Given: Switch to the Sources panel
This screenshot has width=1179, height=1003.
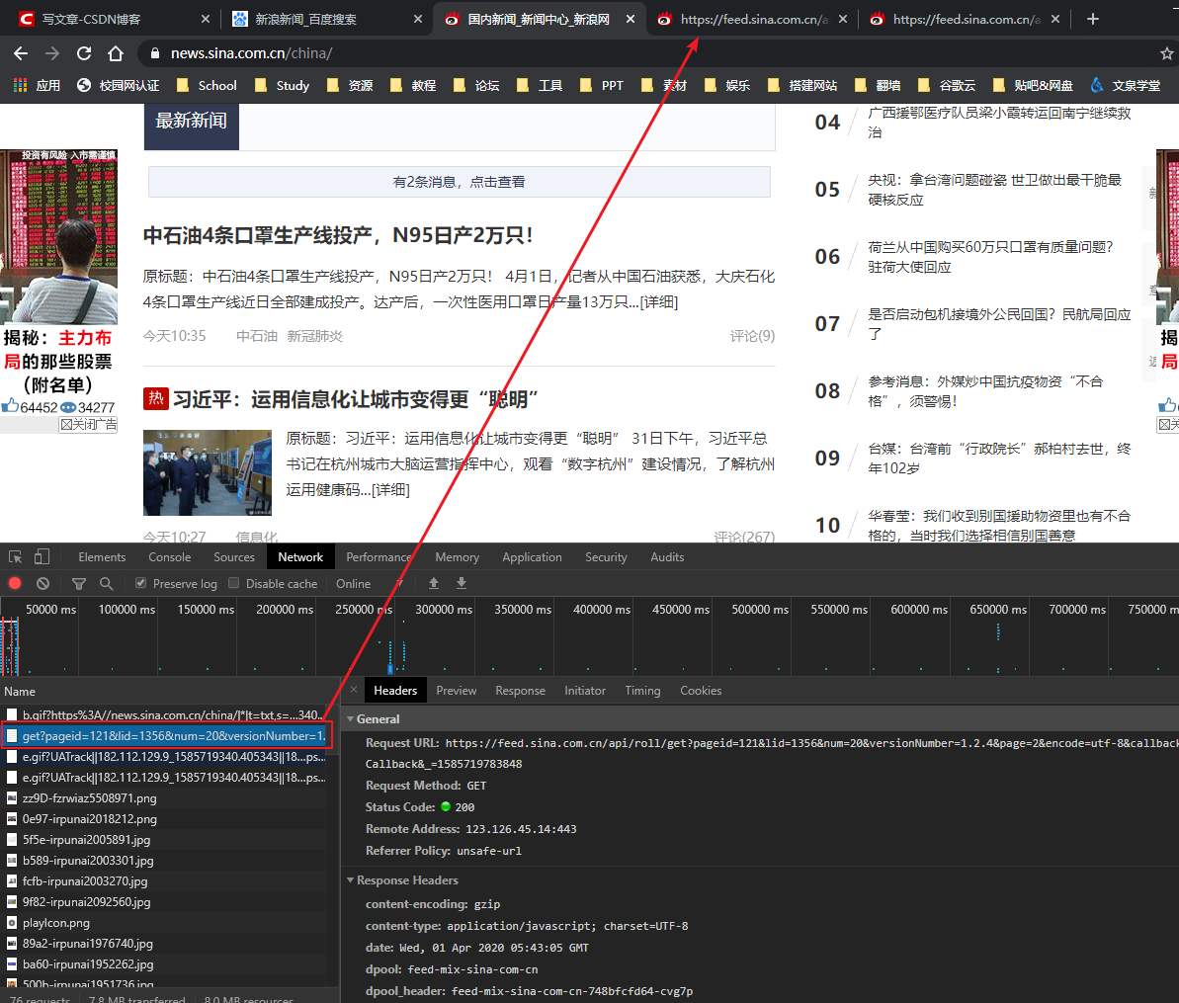Looking at the screenshot, I should click(x=234, y=557).
